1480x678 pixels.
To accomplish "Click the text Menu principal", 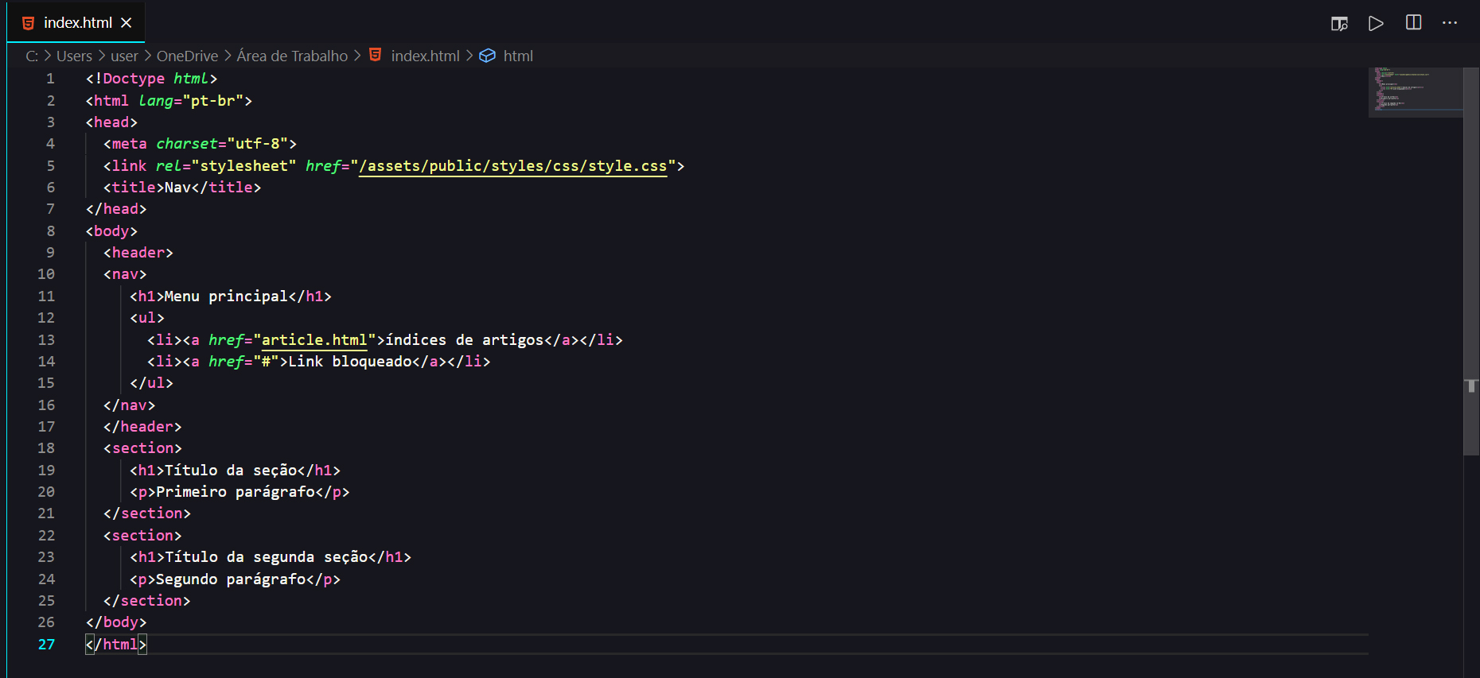I will [x=226, y=296].
